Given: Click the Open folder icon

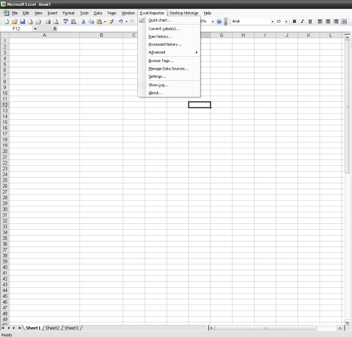Looking at the screenshot, I should click(x=15, y=22).
